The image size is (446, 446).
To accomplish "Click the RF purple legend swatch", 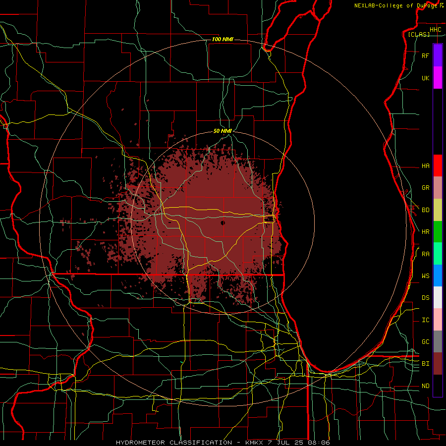I will pos(438,56).
